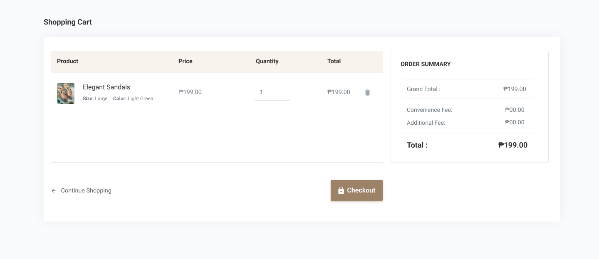Screen dimensions: 599x259
Task: Select the Grand Total label
Action: (423, 89)
